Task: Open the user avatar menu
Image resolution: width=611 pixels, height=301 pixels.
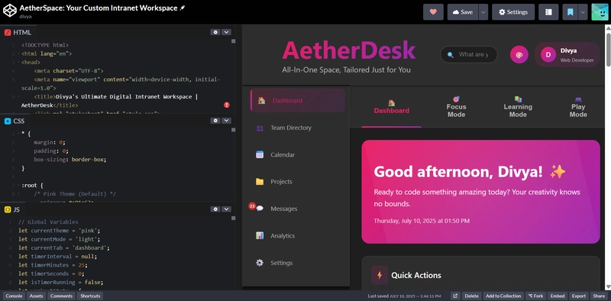Action: [x=600, y=12]
